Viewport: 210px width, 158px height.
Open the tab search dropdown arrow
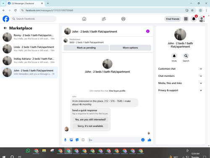click(3, 3)
